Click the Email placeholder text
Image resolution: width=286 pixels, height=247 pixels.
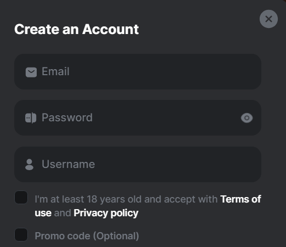tap(55, 71)
